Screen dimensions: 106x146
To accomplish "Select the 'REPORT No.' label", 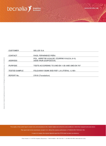I will coord(14,76).
